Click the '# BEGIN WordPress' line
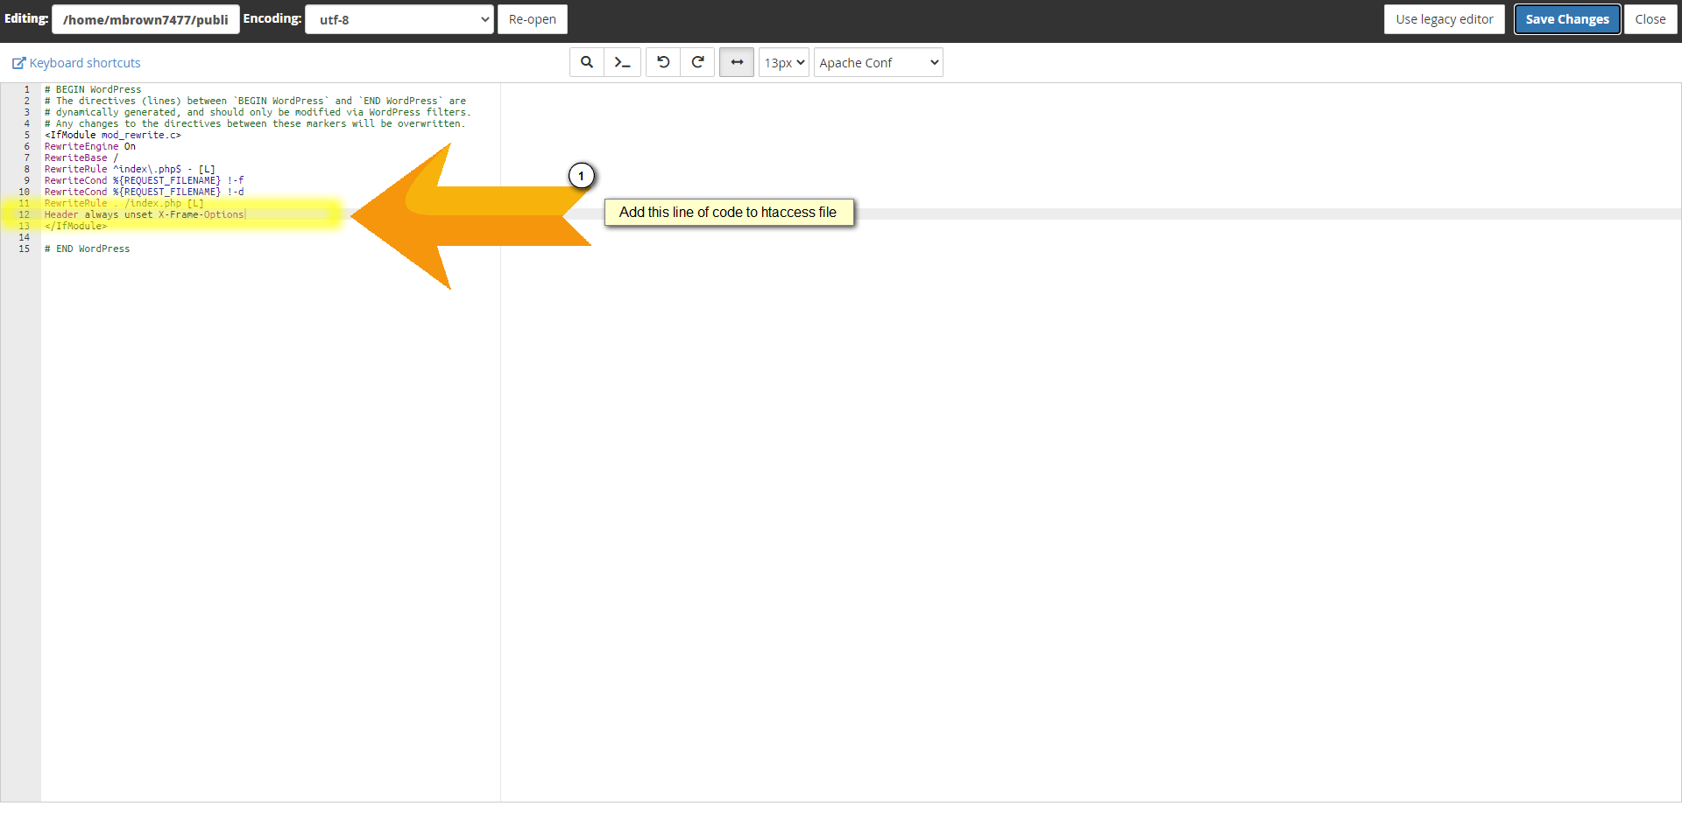This screenshot has height=820, width=1682. click(x=93, y=89)
